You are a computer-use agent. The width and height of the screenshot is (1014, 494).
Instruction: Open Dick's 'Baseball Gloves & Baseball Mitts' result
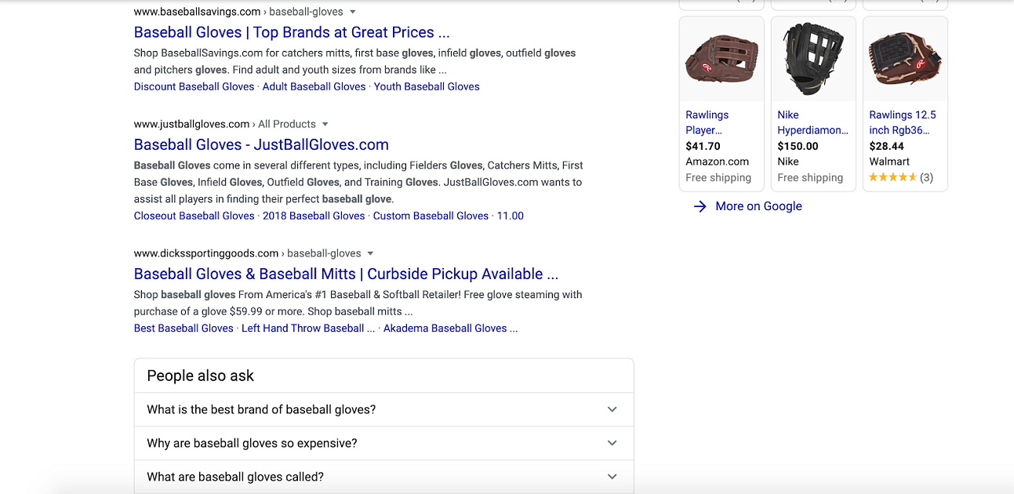coord(346,274)
